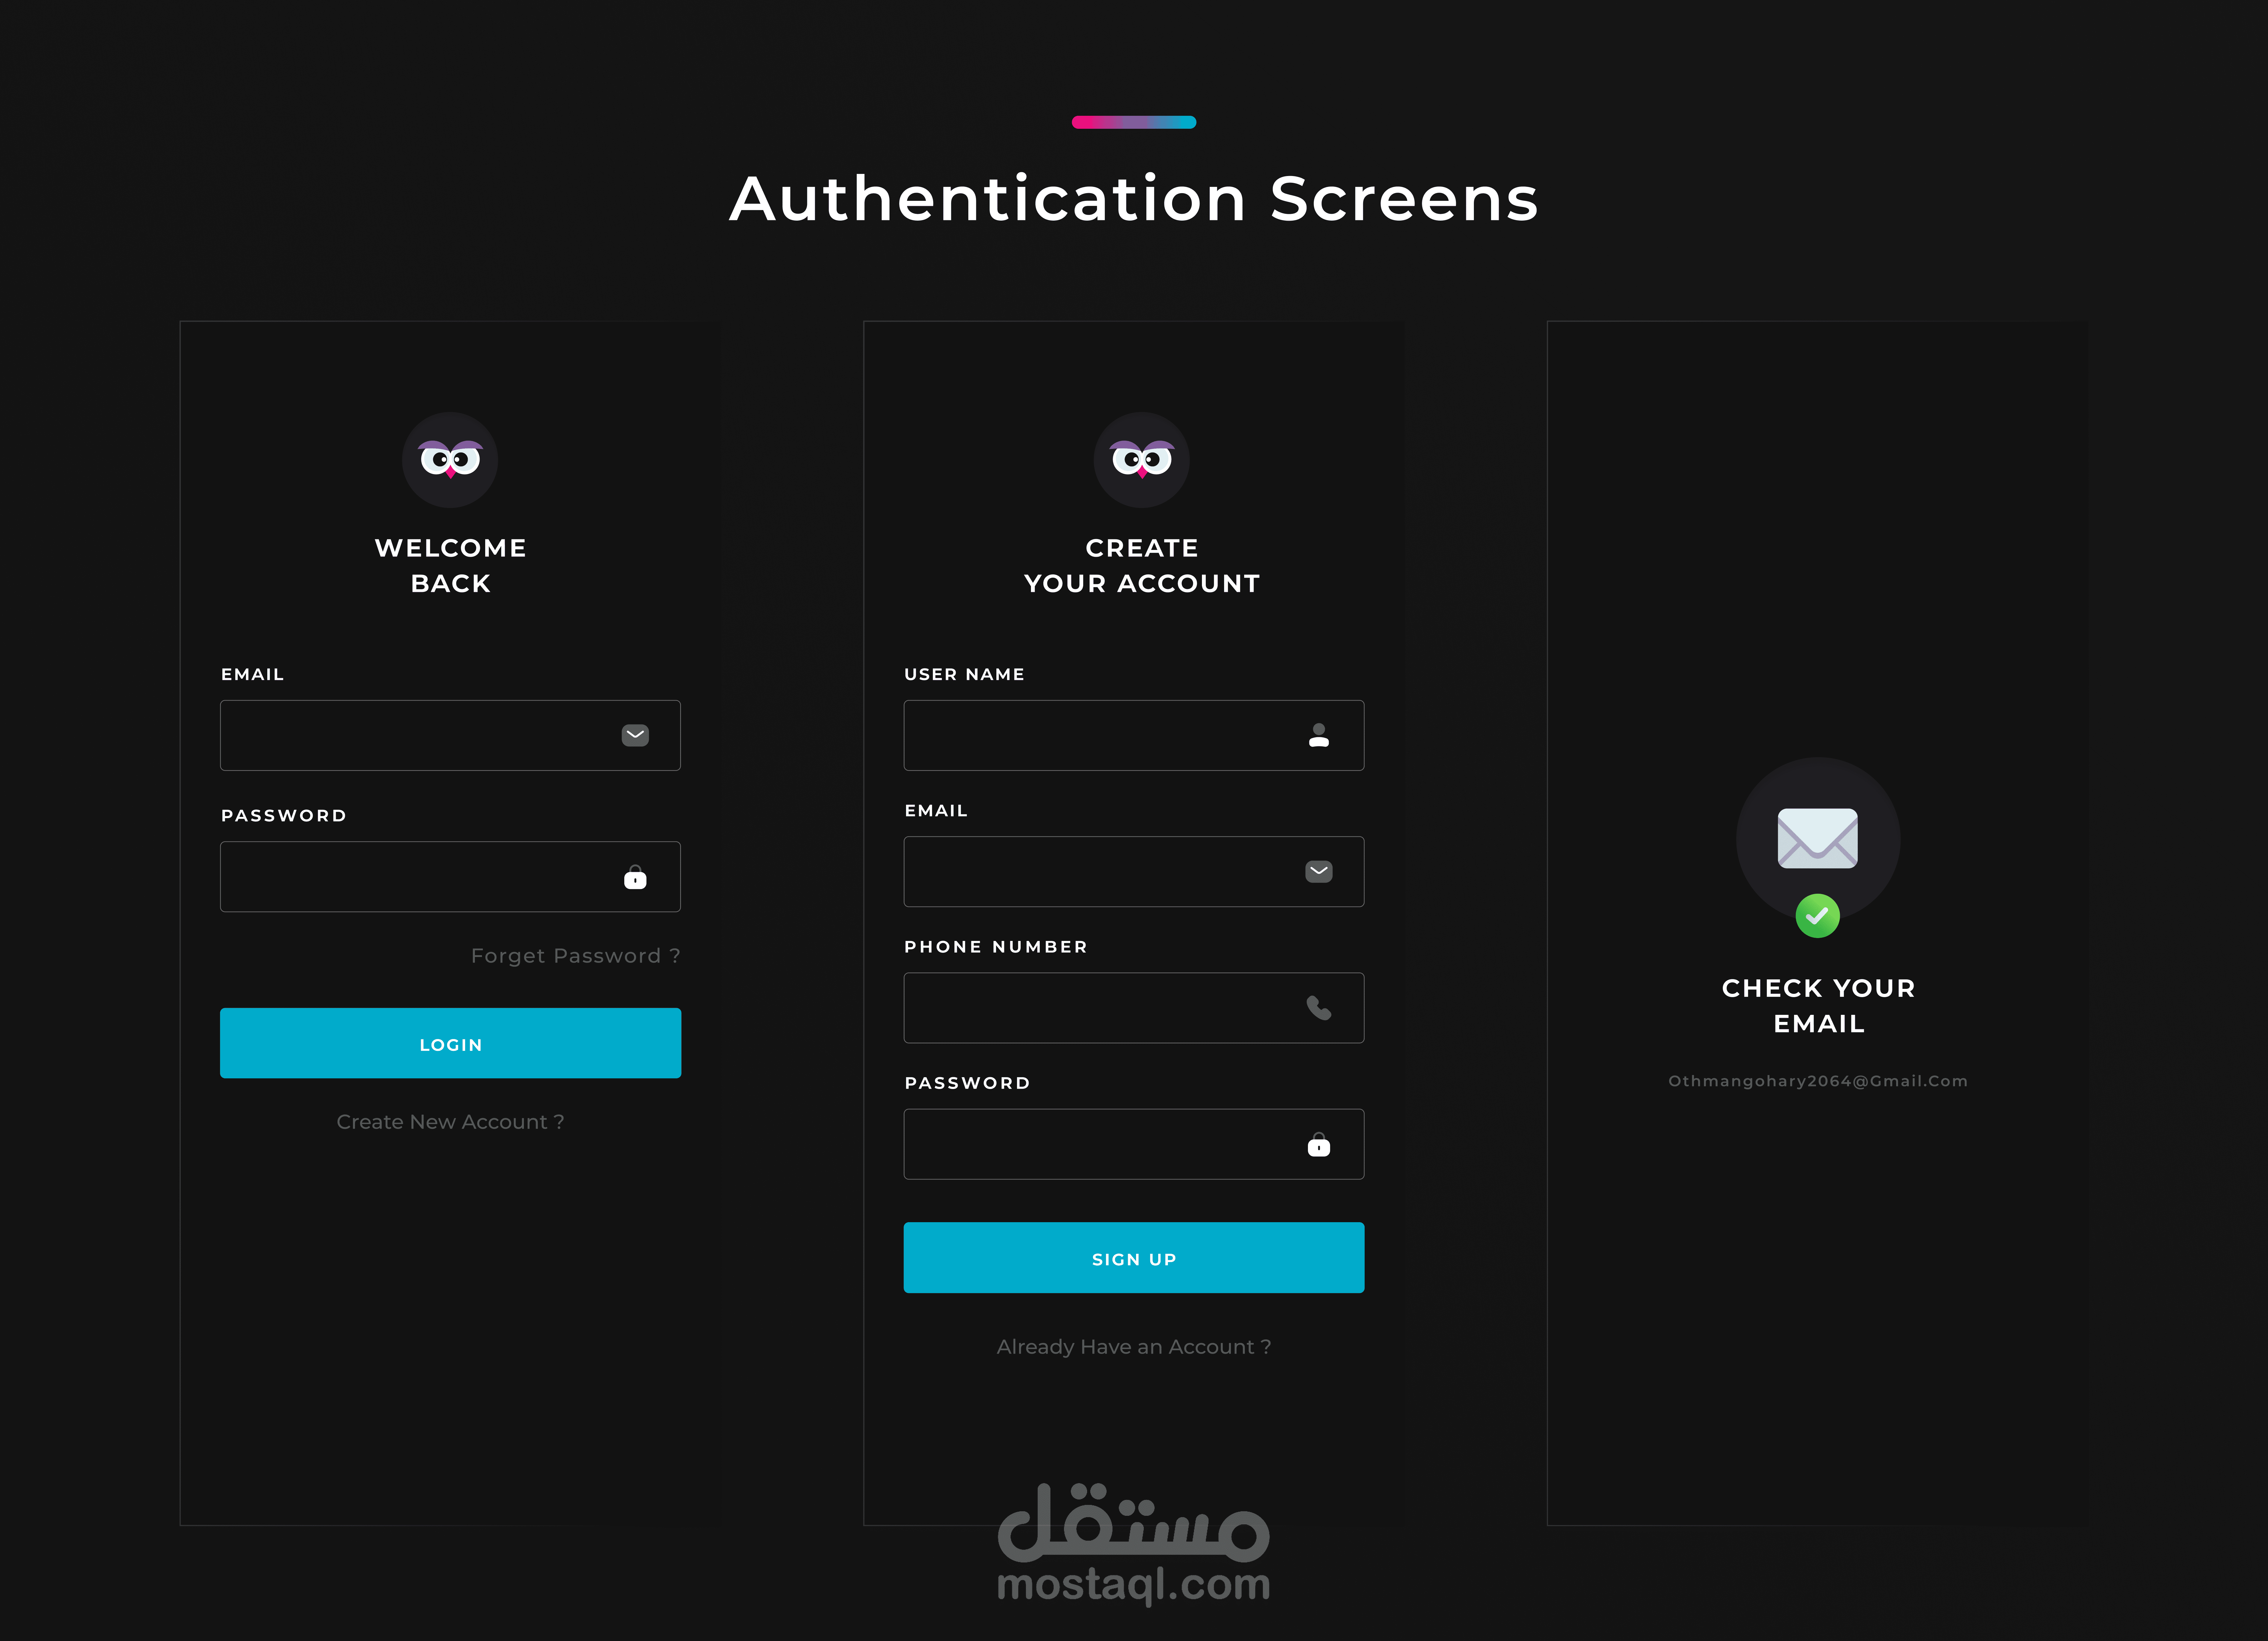Click envelope icon in login email field
This screenshot has height=1641, width=2268.
pyautogui.click(x=635, y=735)
